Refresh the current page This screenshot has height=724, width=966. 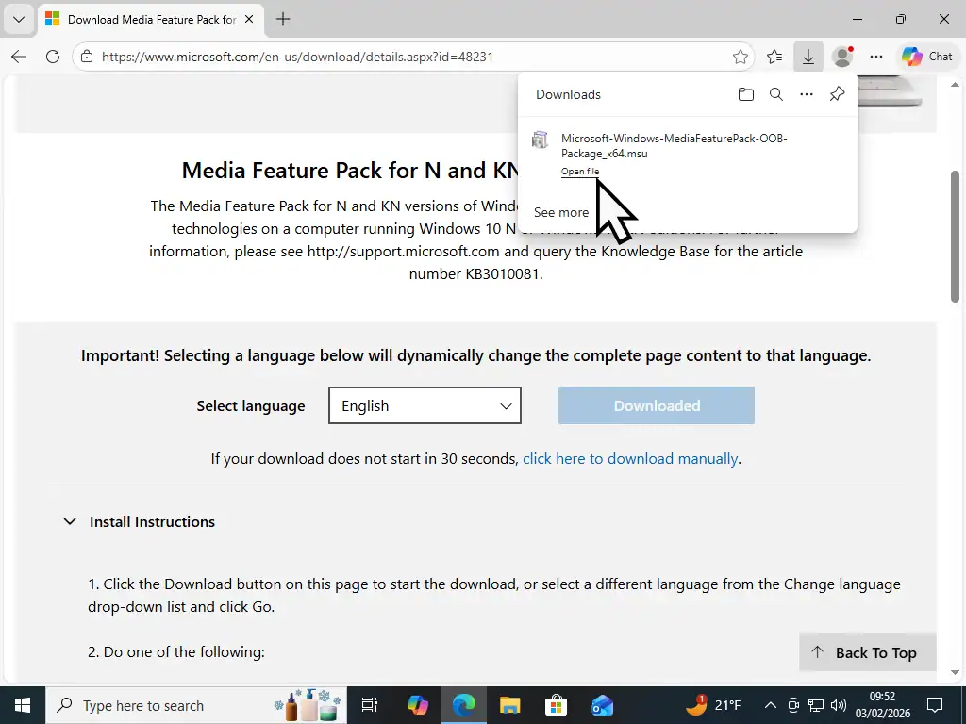pyautogui.click(x=53, y=57)
